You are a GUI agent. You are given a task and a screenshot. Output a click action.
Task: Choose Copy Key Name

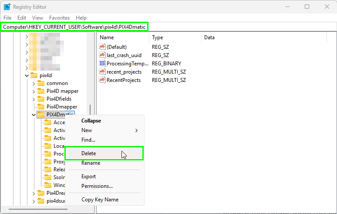(104, 200)
